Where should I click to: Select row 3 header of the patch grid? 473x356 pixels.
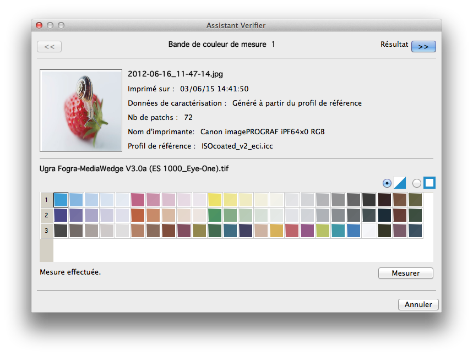tap(46, 231)
